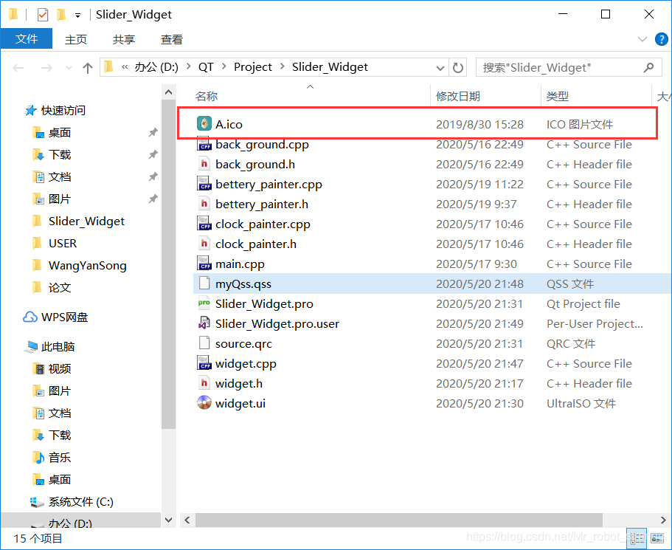Click the Slider_Widget.pro.user file icon

tap(204, 323)
